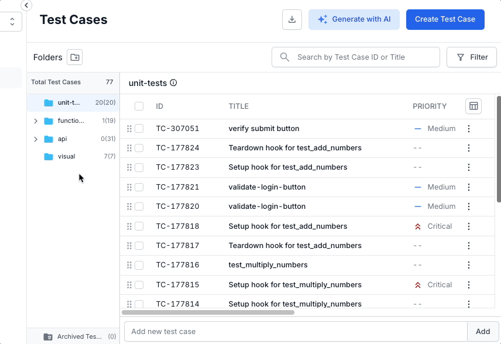Click the Create Test Case button
Viewport: 501px width, 344px height.
[445, 19]
